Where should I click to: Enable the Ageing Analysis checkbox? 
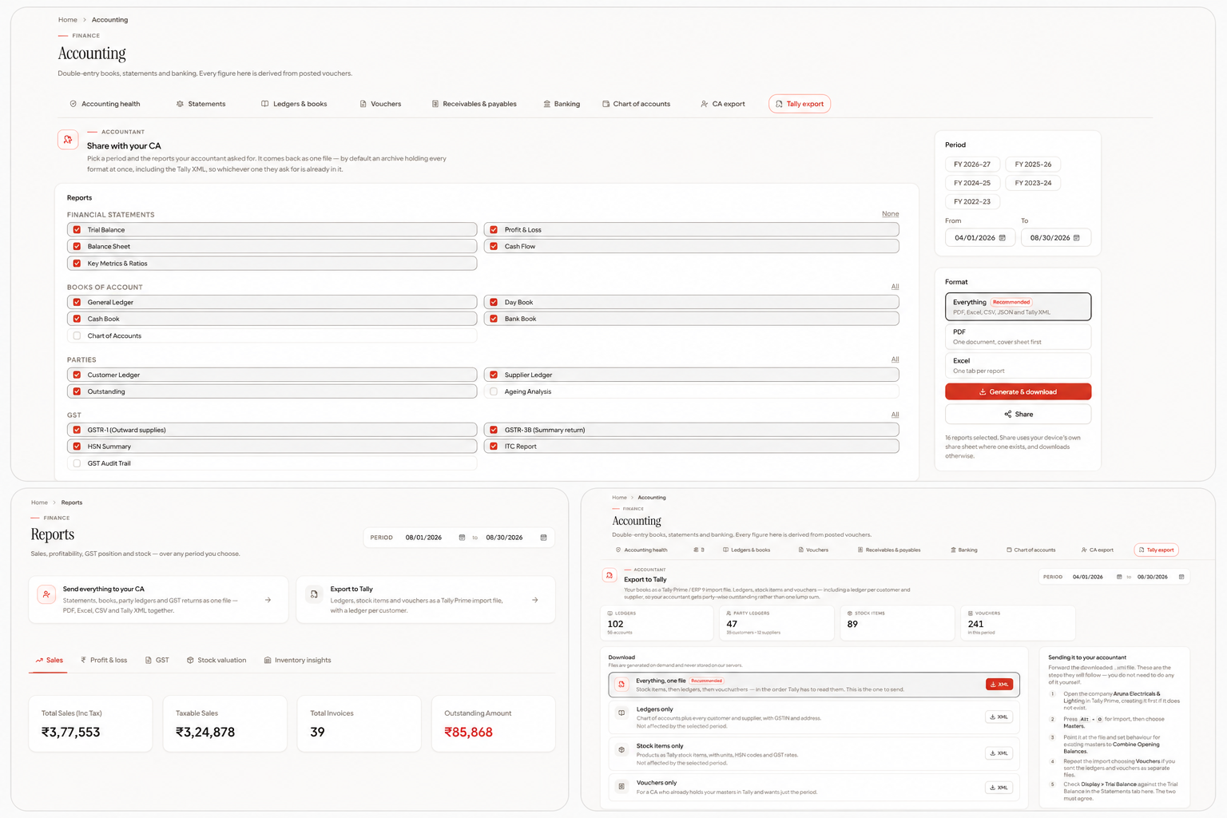[x=494, y=392]
